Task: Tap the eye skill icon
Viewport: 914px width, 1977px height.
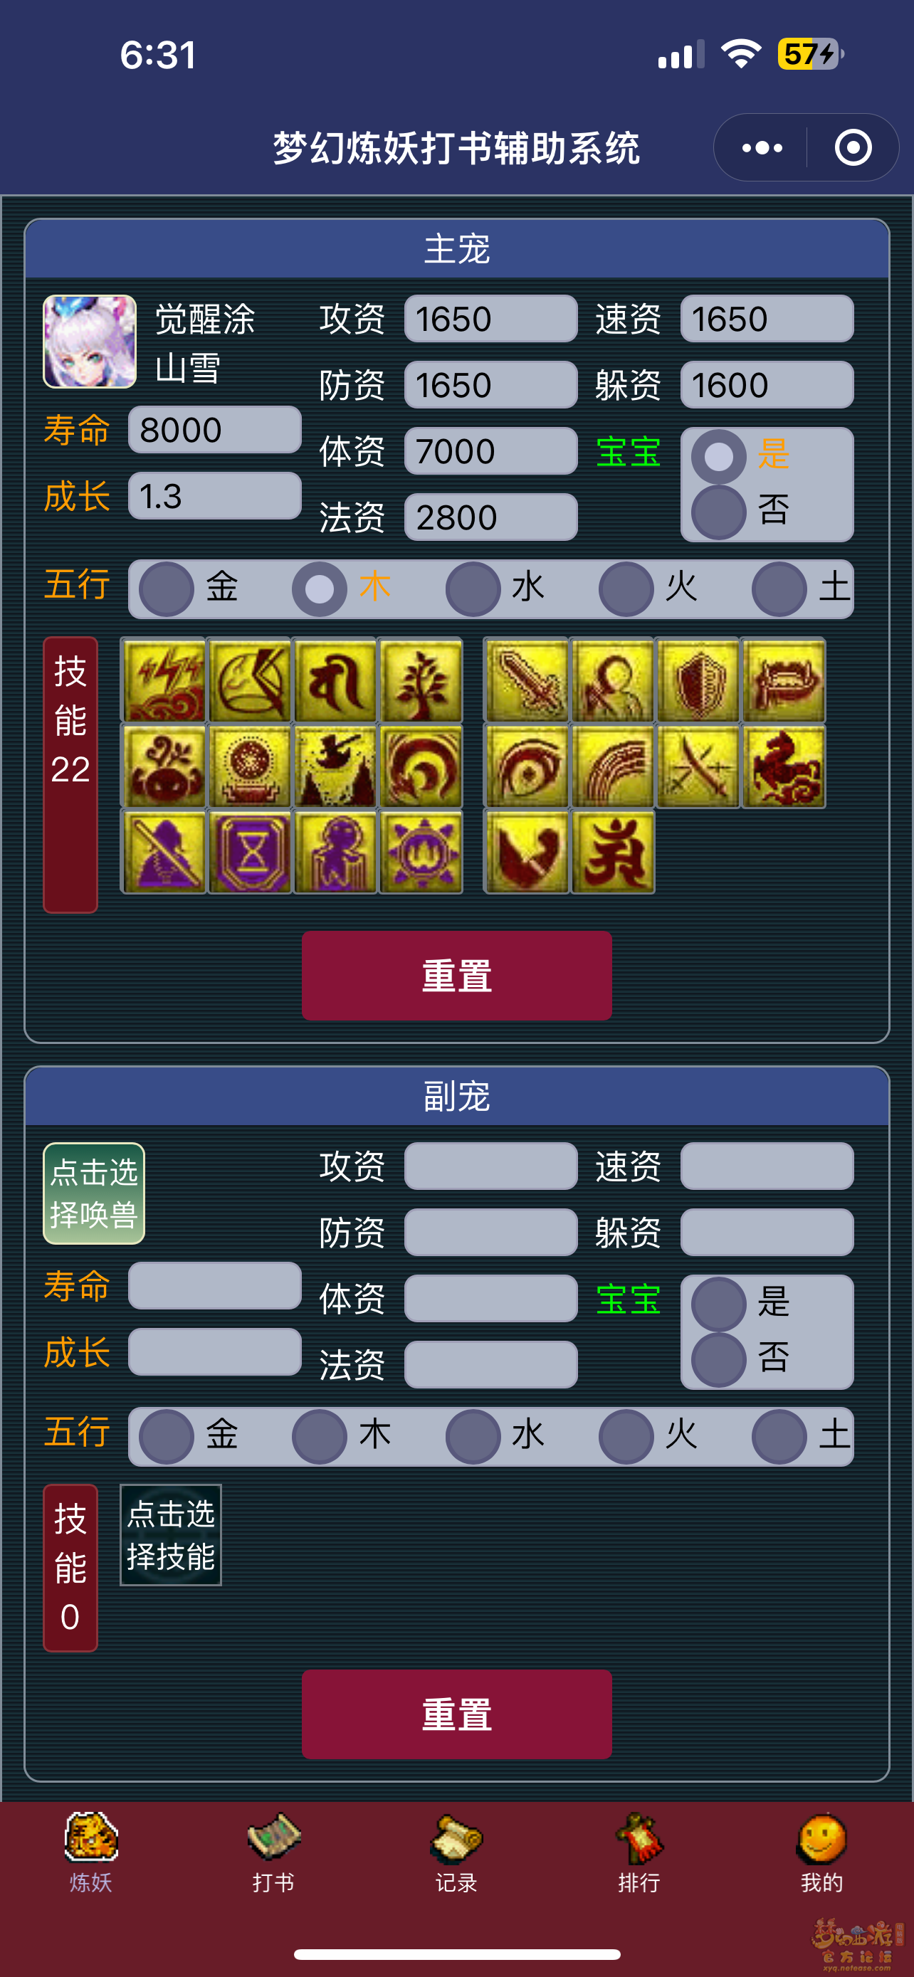Action: point(527,766)
